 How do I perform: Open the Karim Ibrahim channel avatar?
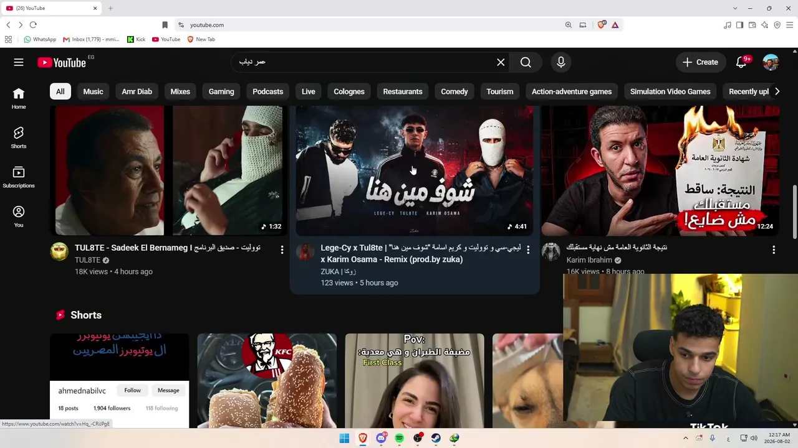point(551,251)
